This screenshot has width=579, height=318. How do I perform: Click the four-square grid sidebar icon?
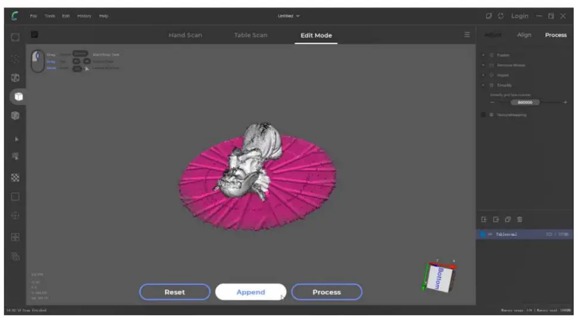pyautogui.click(x=15, y=237)
